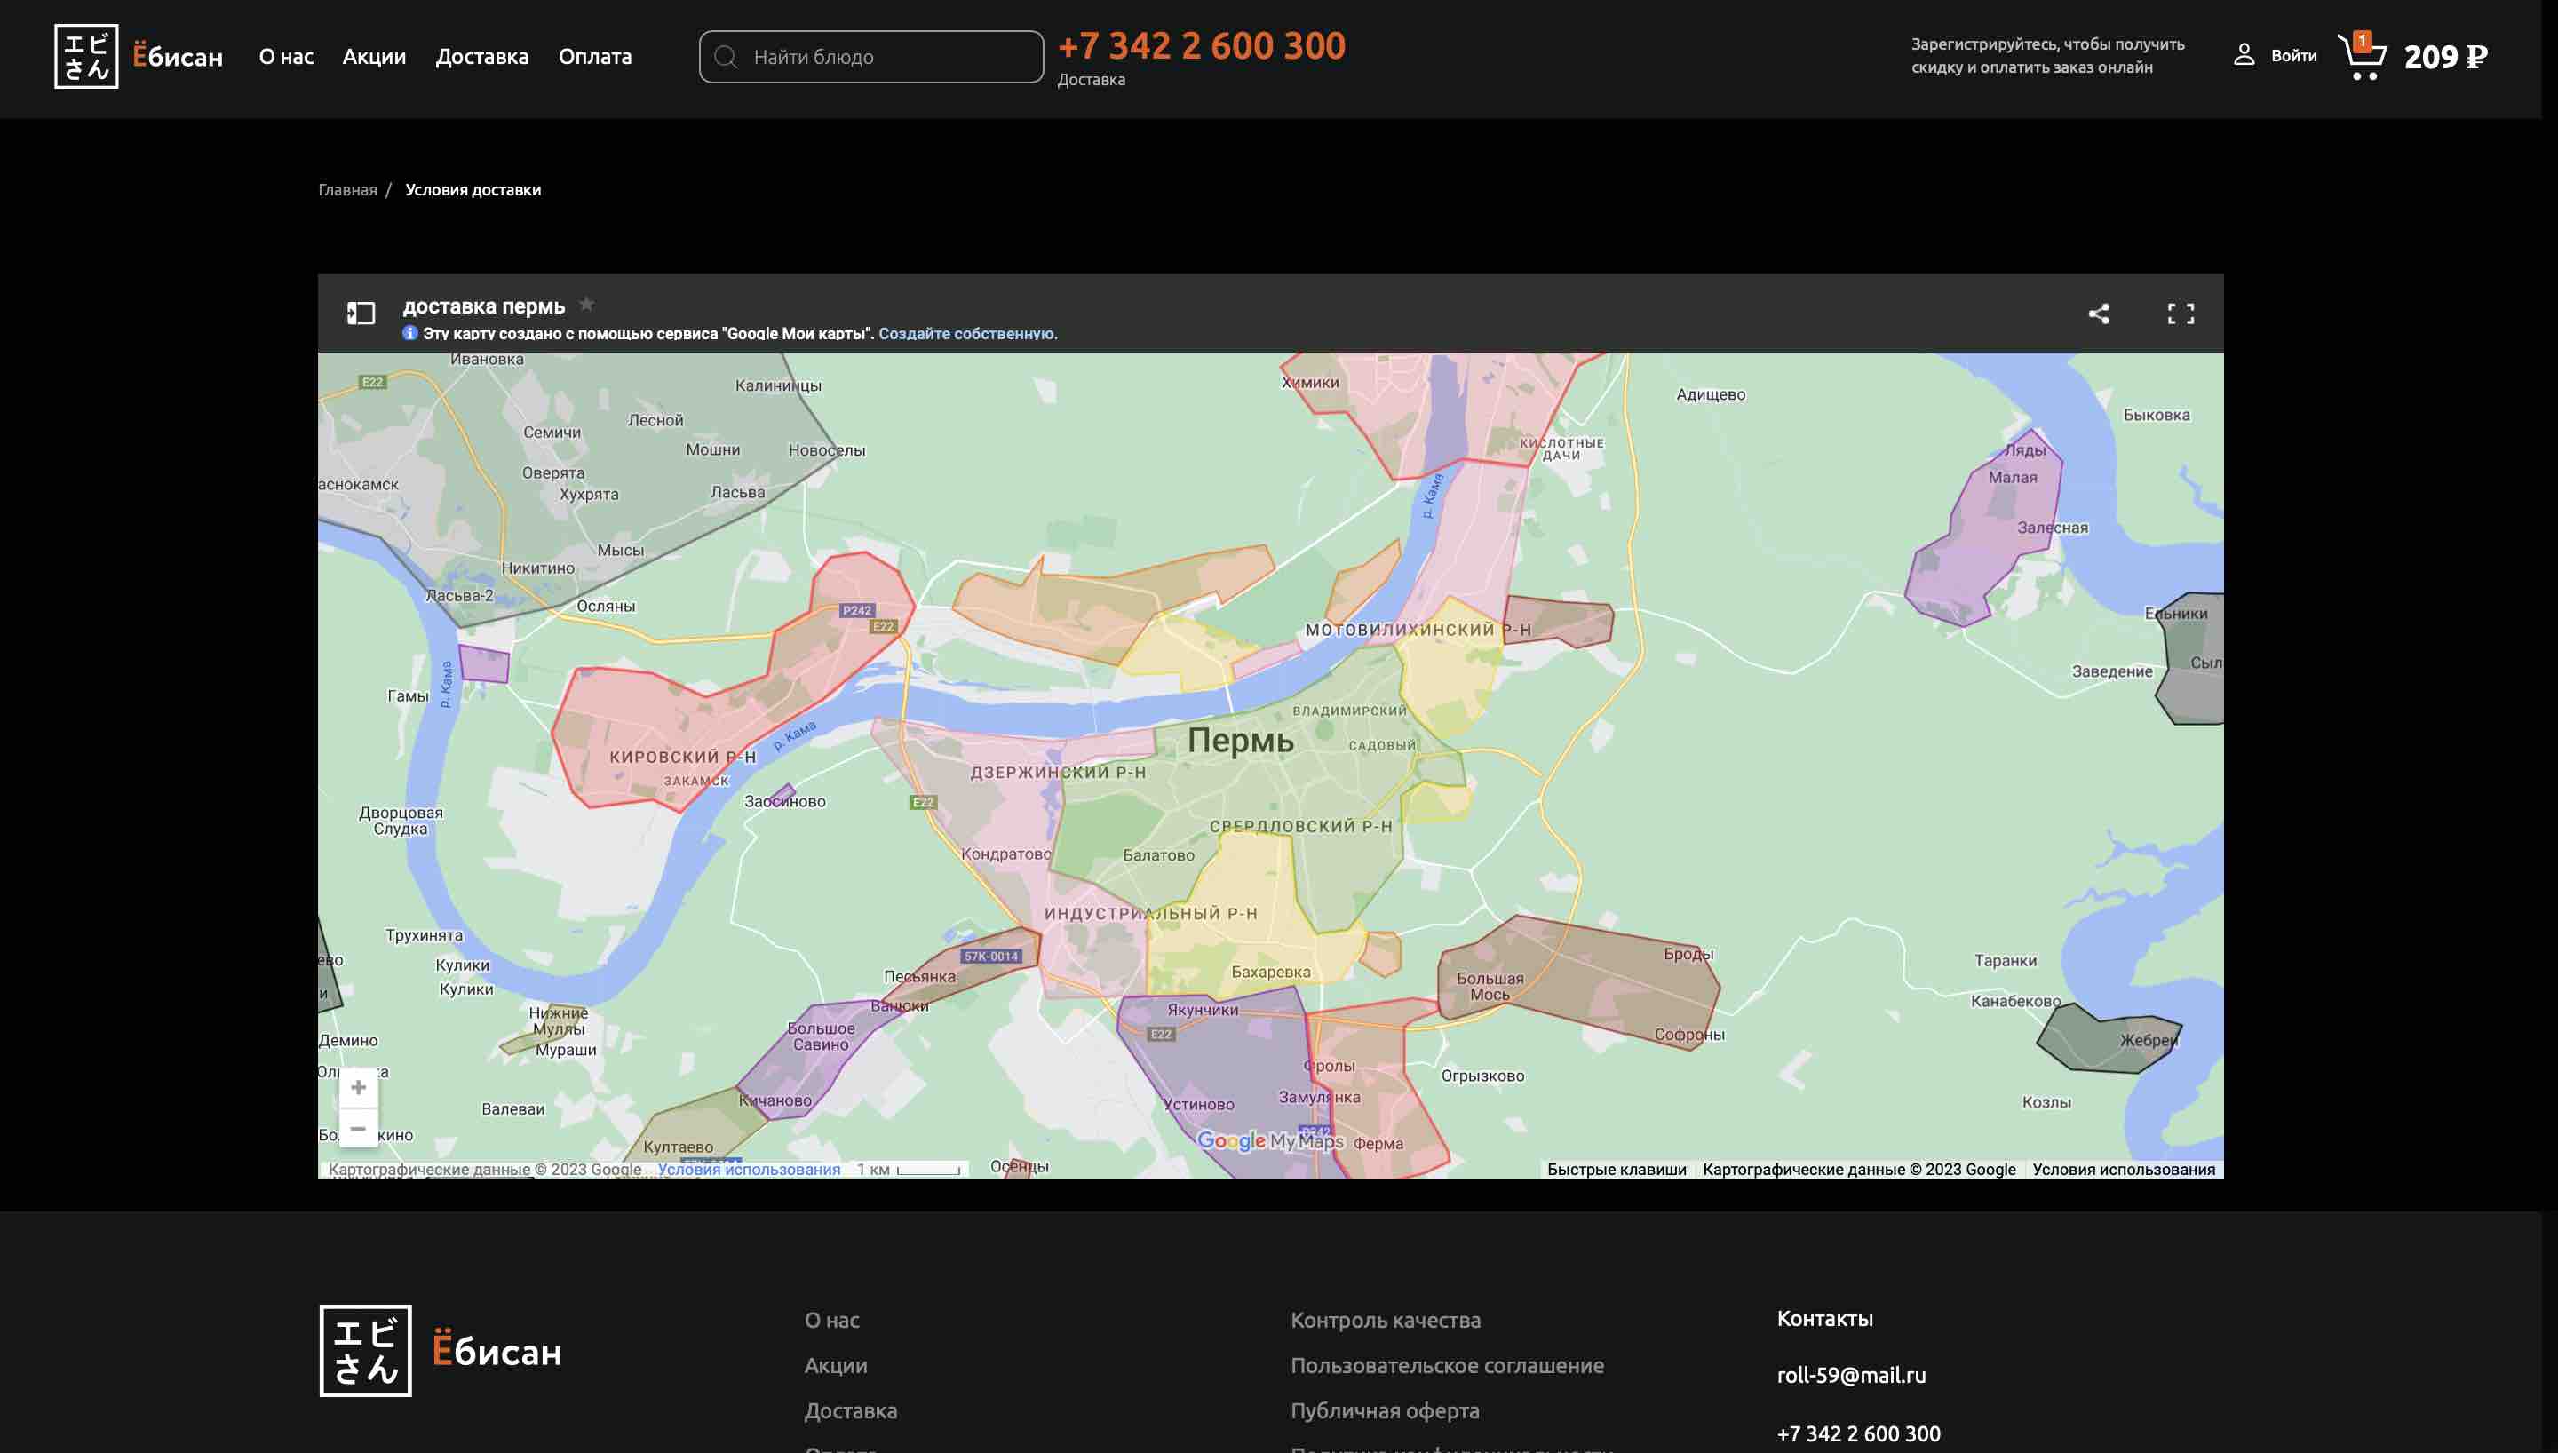
Task: Star the доставка пермь map
Action: click(x=586, y=305)
